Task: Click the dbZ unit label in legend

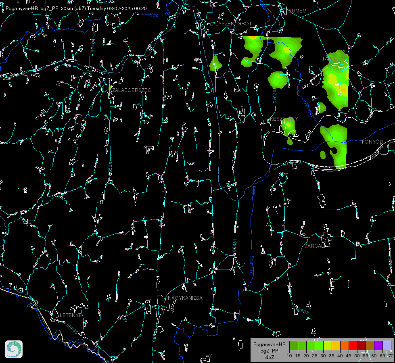Action: coord(269,357)
